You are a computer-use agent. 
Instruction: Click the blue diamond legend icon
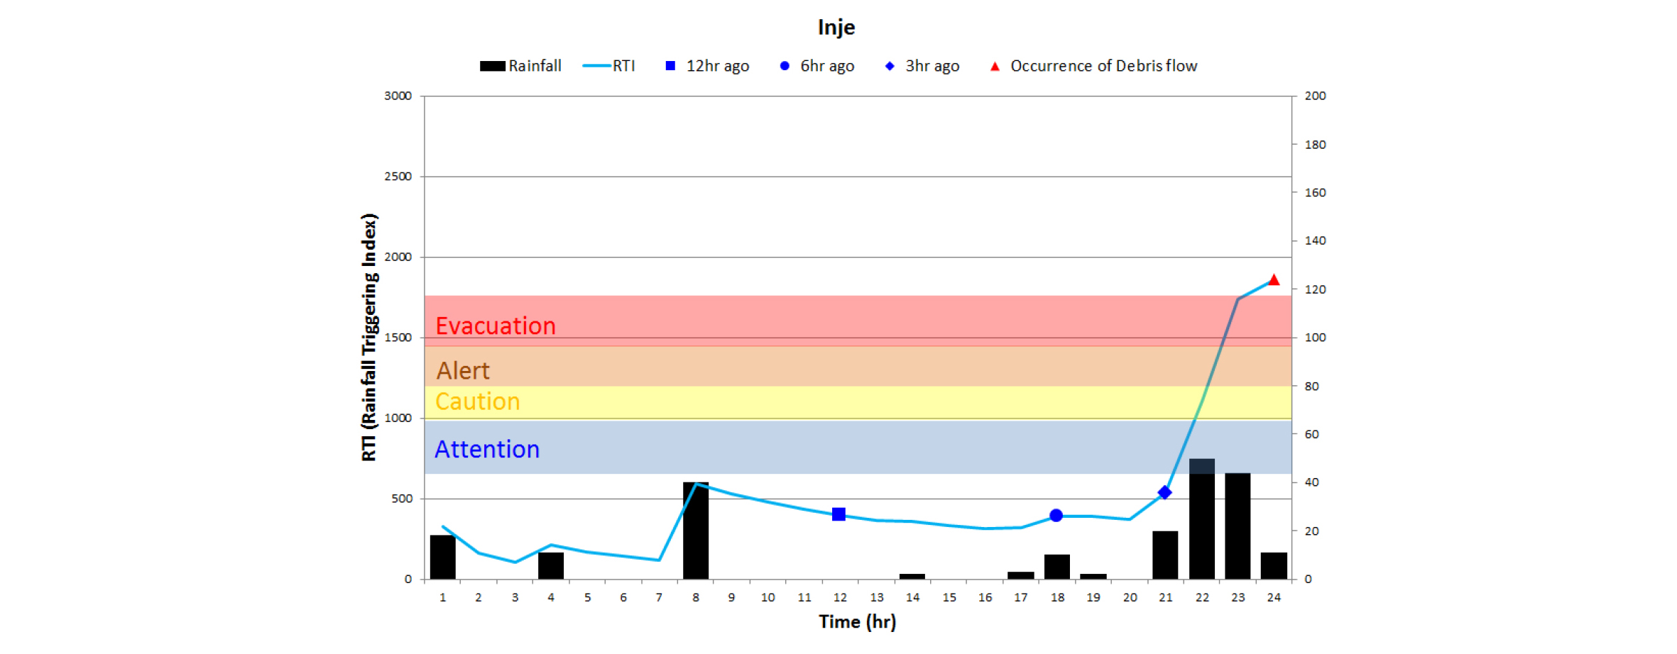tap(889, 66)
